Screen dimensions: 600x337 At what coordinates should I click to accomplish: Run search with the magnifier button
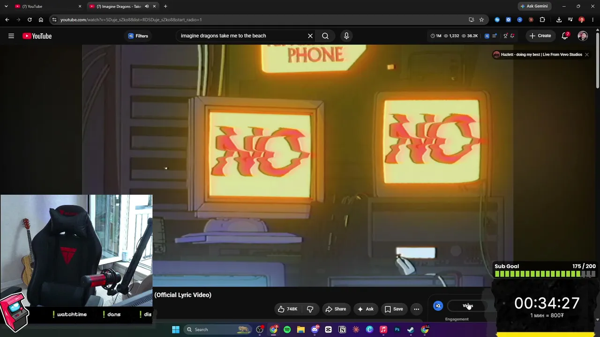click(x=325, y=36)
